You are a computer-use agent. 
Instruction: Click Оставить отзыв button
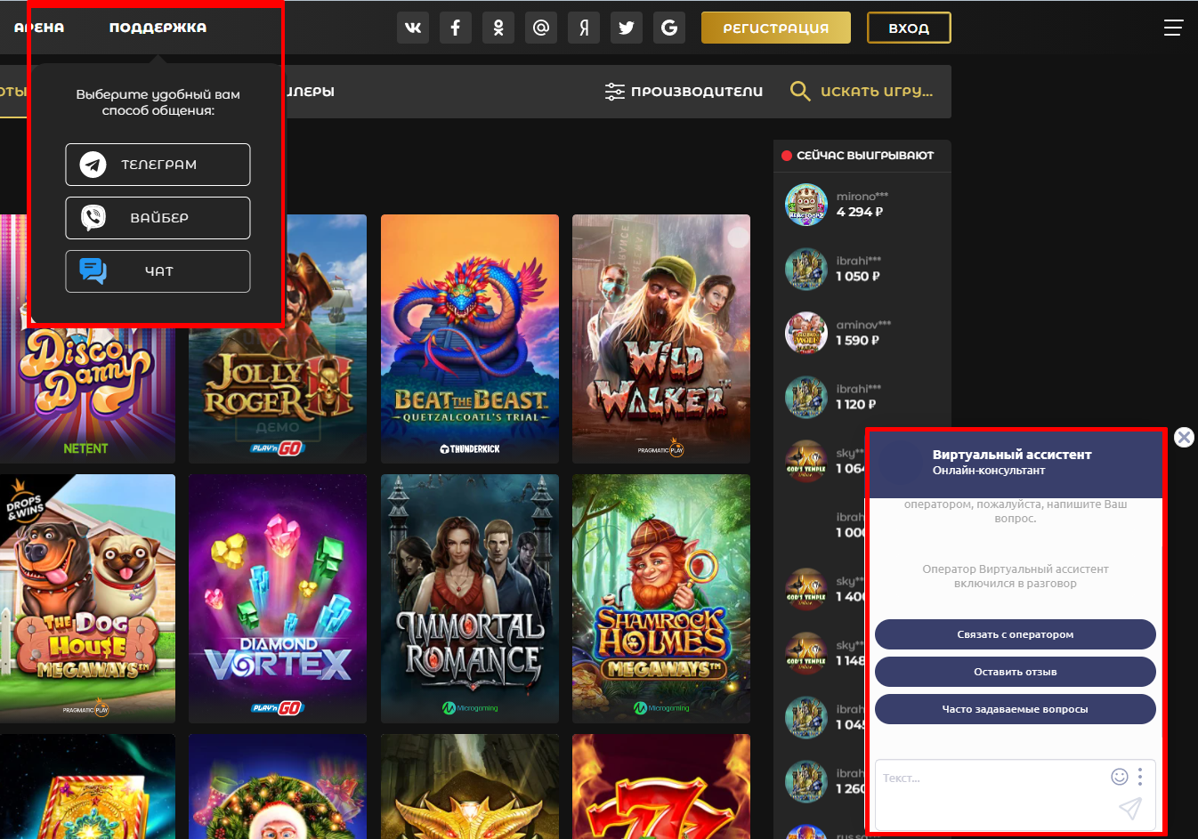pos(1016,672)
